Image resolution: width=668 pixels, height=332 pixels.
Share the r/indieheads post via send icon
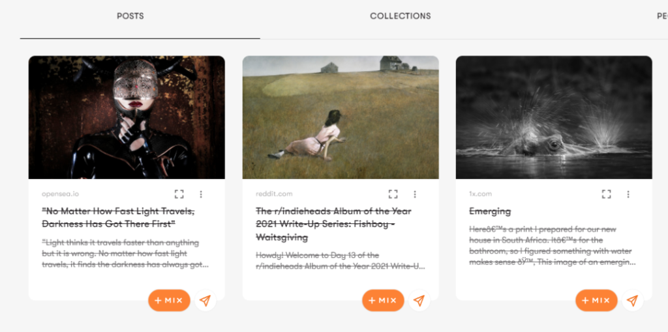click(419, 300)
